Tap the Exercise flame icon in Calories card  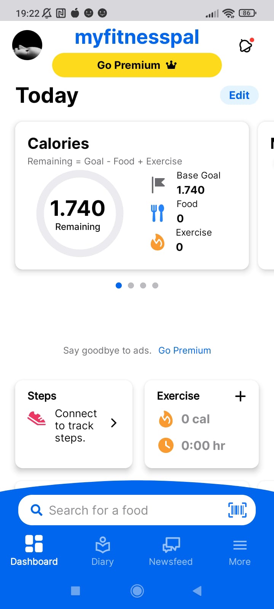coord(158,242)
